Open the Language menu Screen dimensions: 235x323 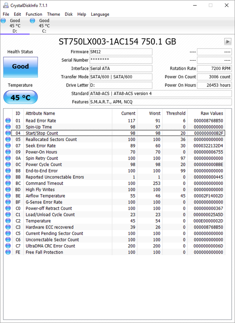[x=100, y=14]
